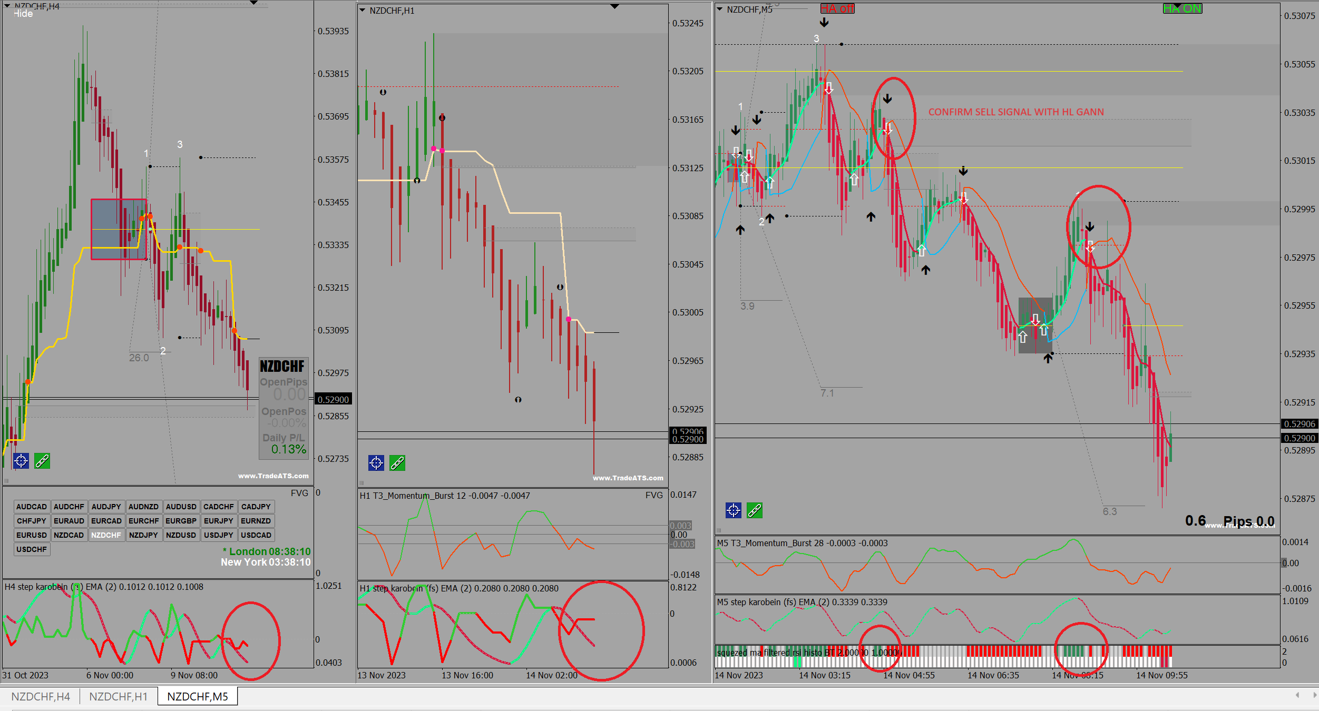Toggle the HA off button
Screen dimensions: 1319x711
(x=837, y=8)
